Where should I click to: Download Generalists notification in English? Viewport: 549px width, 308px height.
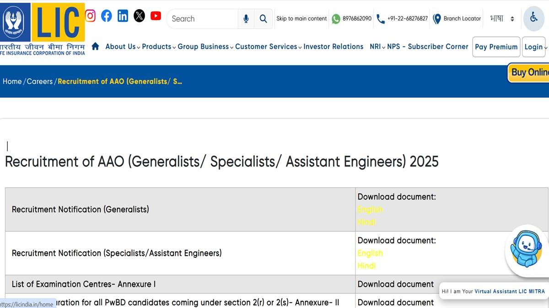coord(370,209)
